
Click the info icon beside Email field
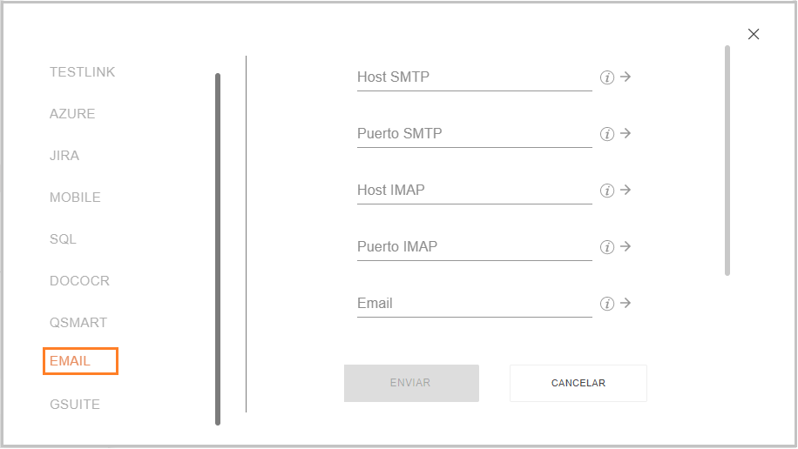[x=606, y=304]
